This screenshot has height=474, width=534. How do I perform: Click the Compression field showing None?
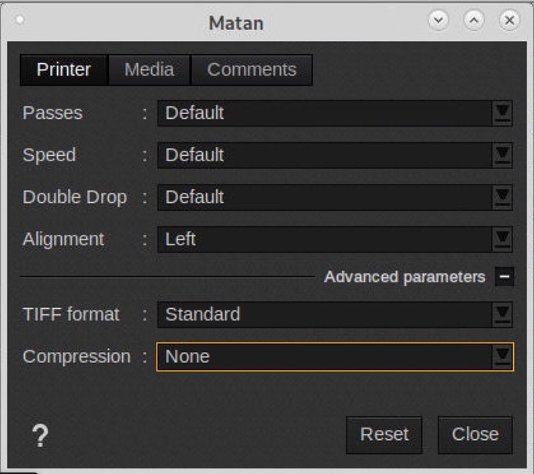pos(324,357)
